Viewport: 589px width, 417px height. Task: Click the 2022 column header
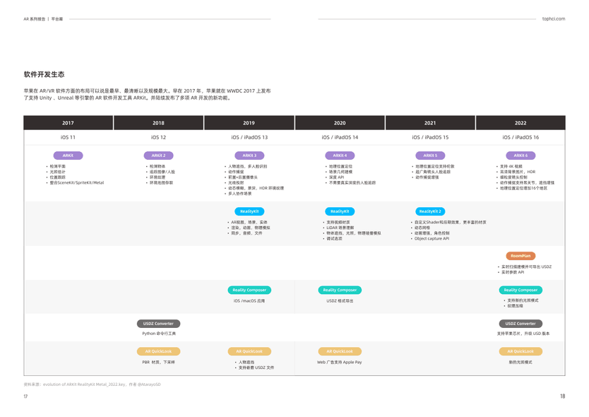pyautogui.click(x=520, y=123)
